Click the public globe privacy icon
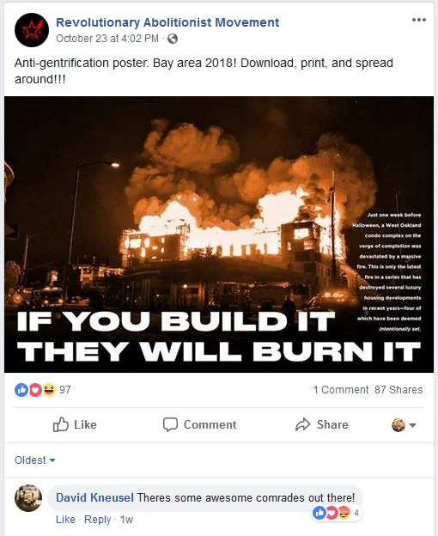 point(173,39)
